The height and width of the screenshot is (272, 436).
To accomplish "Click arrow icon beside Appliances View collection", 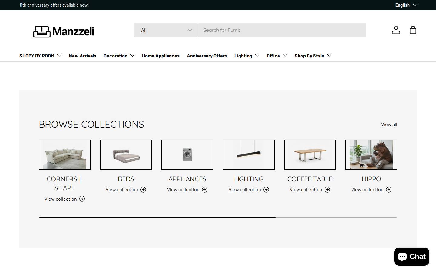I will tap(205, 190).
